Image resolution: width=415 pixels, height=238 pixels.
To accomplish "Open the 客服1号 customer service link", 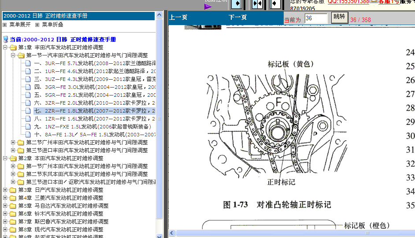I will (389, 2).
